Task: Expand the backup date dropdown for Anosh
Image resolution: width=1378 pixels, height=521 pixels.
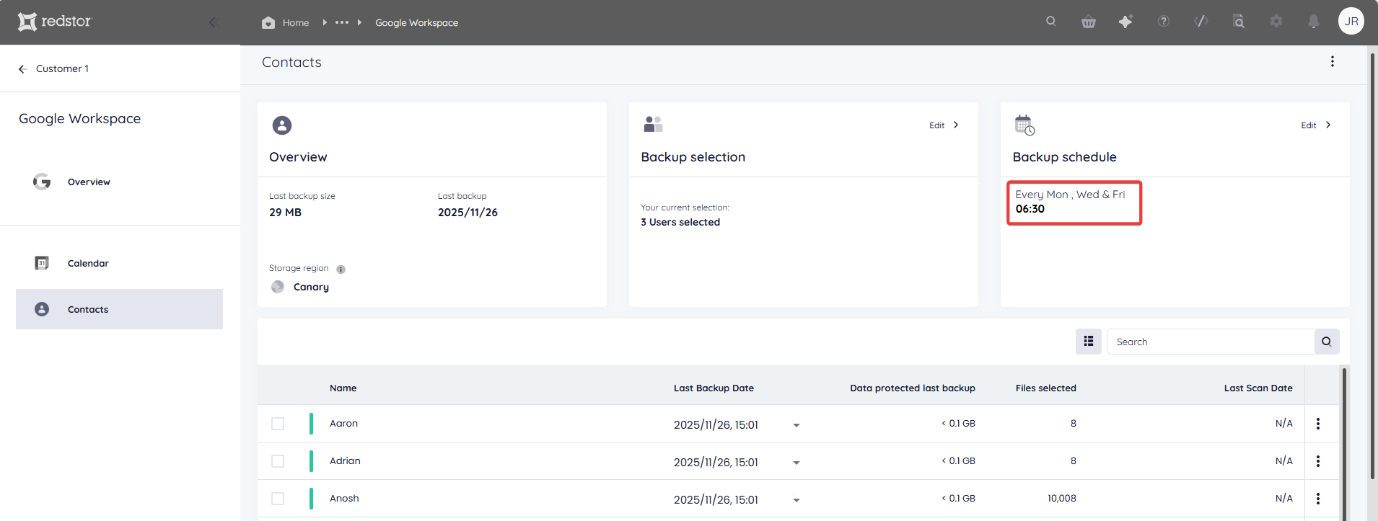Action: pyautogui.click(x=796, y=500)
